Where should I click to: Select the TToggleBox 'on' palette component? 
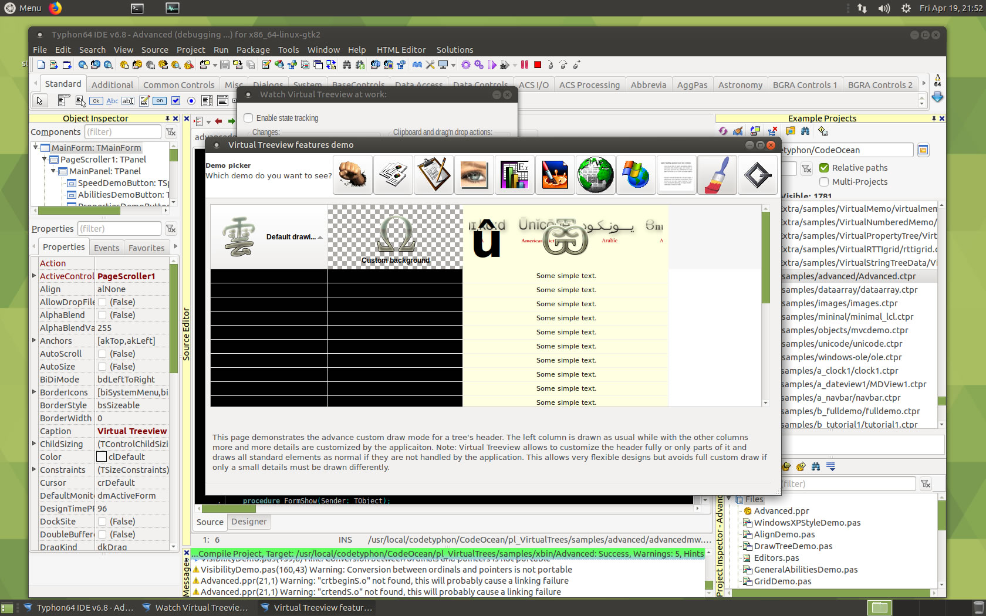[160, 101]
